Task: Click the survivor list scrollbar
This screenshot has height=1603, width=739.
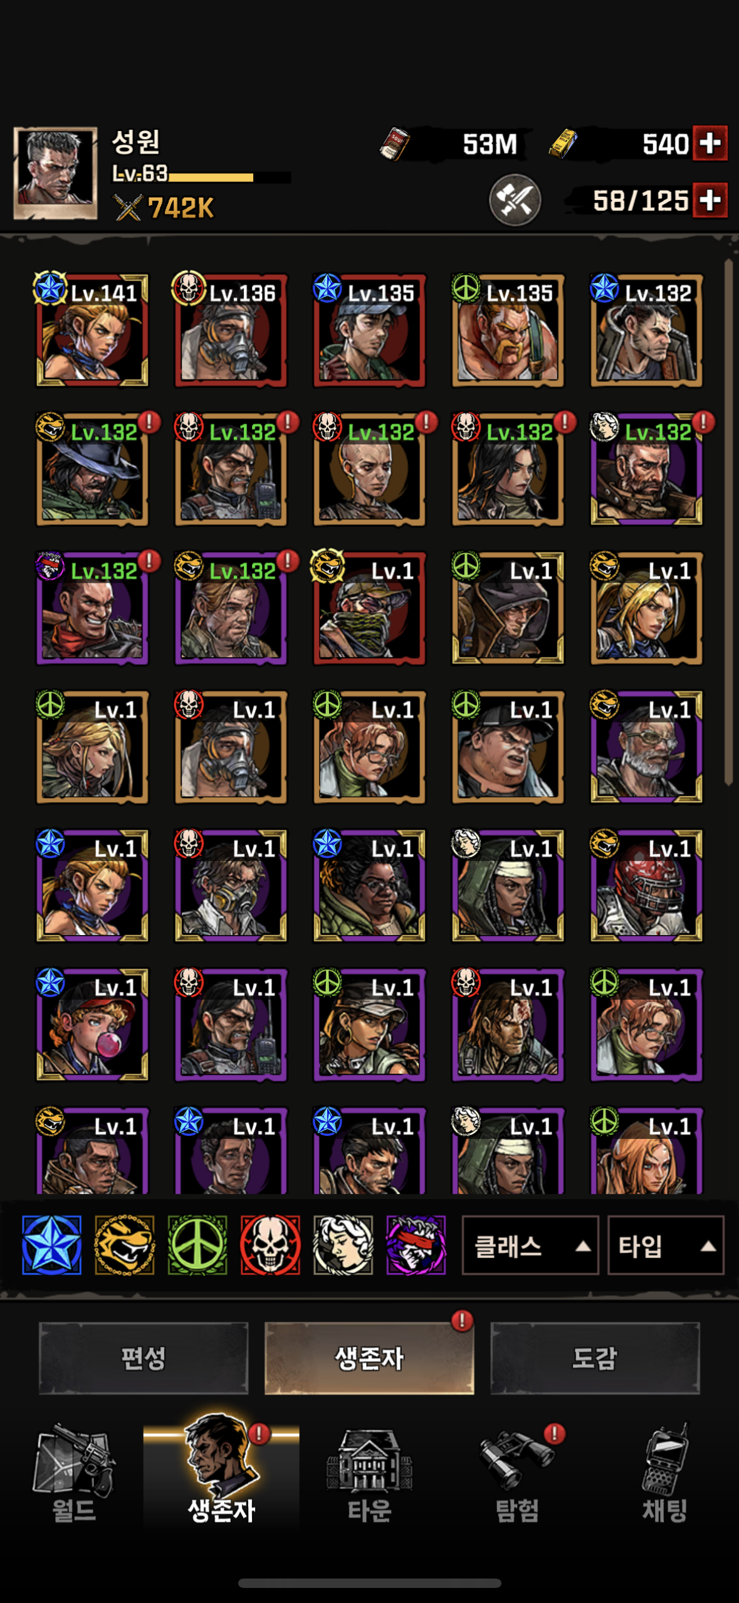Action: (x=728, y=522)
